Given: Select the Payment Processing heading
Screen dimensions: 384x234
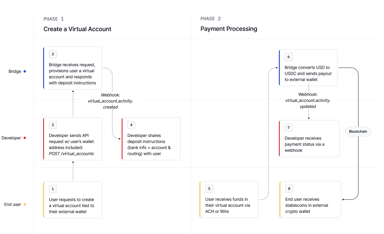Looking at the screenshot, I should click(x=229, y=29).
